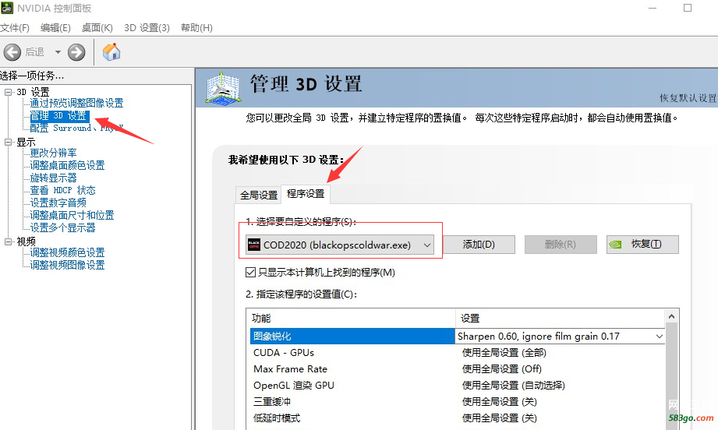The width and height of the screenshot is (718, 430).
Task: Open 查看 HDCP 状态 task
Action: click(62, 190)
